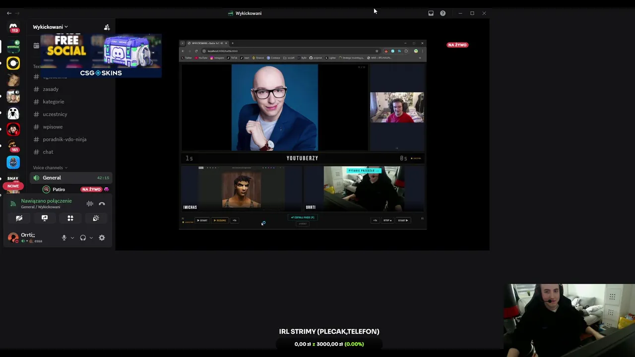Click the COFNIJ PASS button in stream

coord(303,217)
